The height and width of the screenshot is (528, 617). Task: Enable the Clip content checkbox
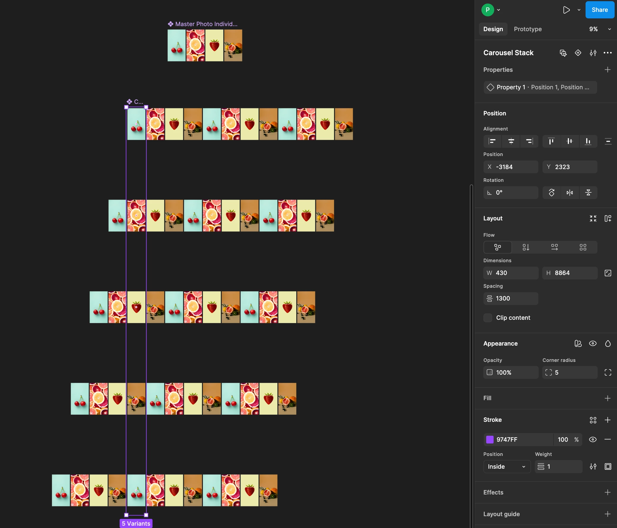[x=488, y=318]
